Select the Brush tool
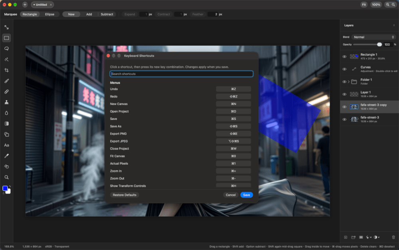Screen dimensions: 399x250 [7, 81]
